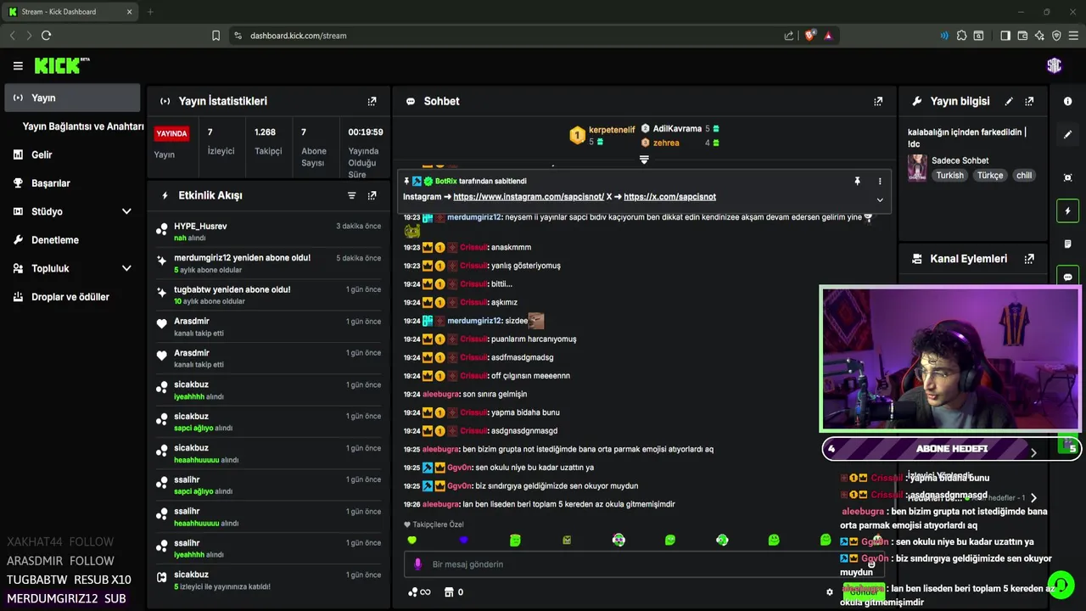The image size is (1086, 611).
Task: Unpin the pinned BotRix message
Action: tap(857, 181)
